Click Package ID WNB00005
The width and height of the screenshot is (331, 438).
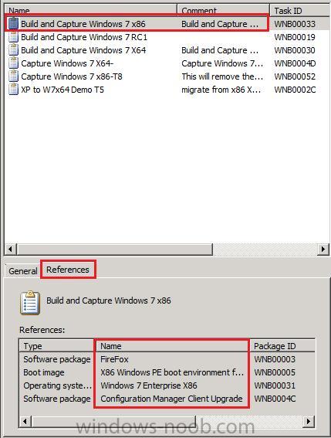[x=275, y=372]
